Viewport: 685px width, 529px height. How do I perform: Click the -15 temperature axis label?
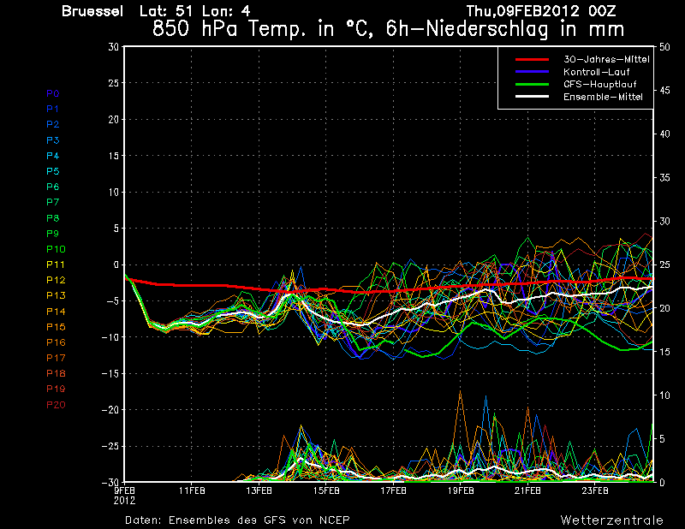tap(110, 373)
